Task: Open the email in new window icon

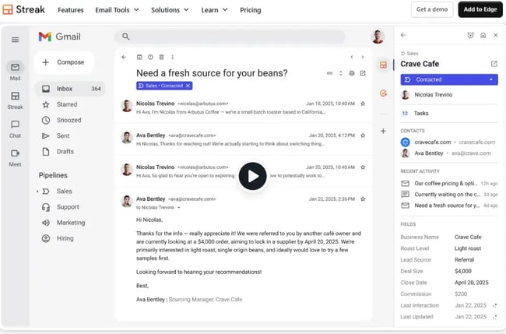Action: (363, 73)
